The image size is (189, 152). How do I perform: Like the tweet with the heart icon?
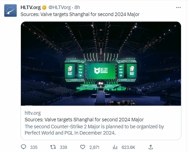coord(83,147)
